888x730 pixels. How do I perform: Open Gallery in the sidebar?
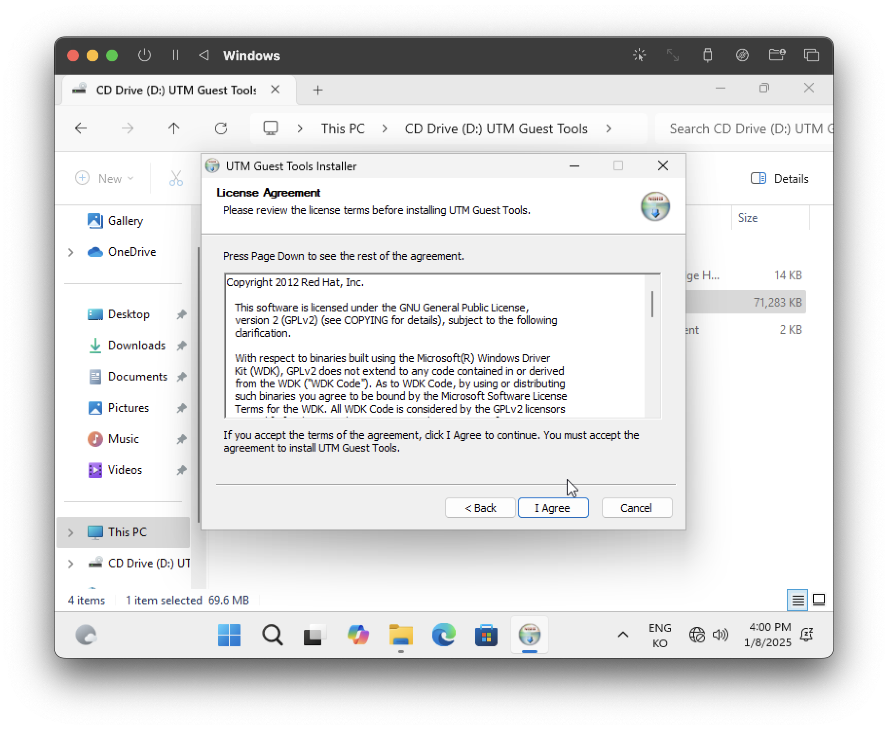click(125, 221)
